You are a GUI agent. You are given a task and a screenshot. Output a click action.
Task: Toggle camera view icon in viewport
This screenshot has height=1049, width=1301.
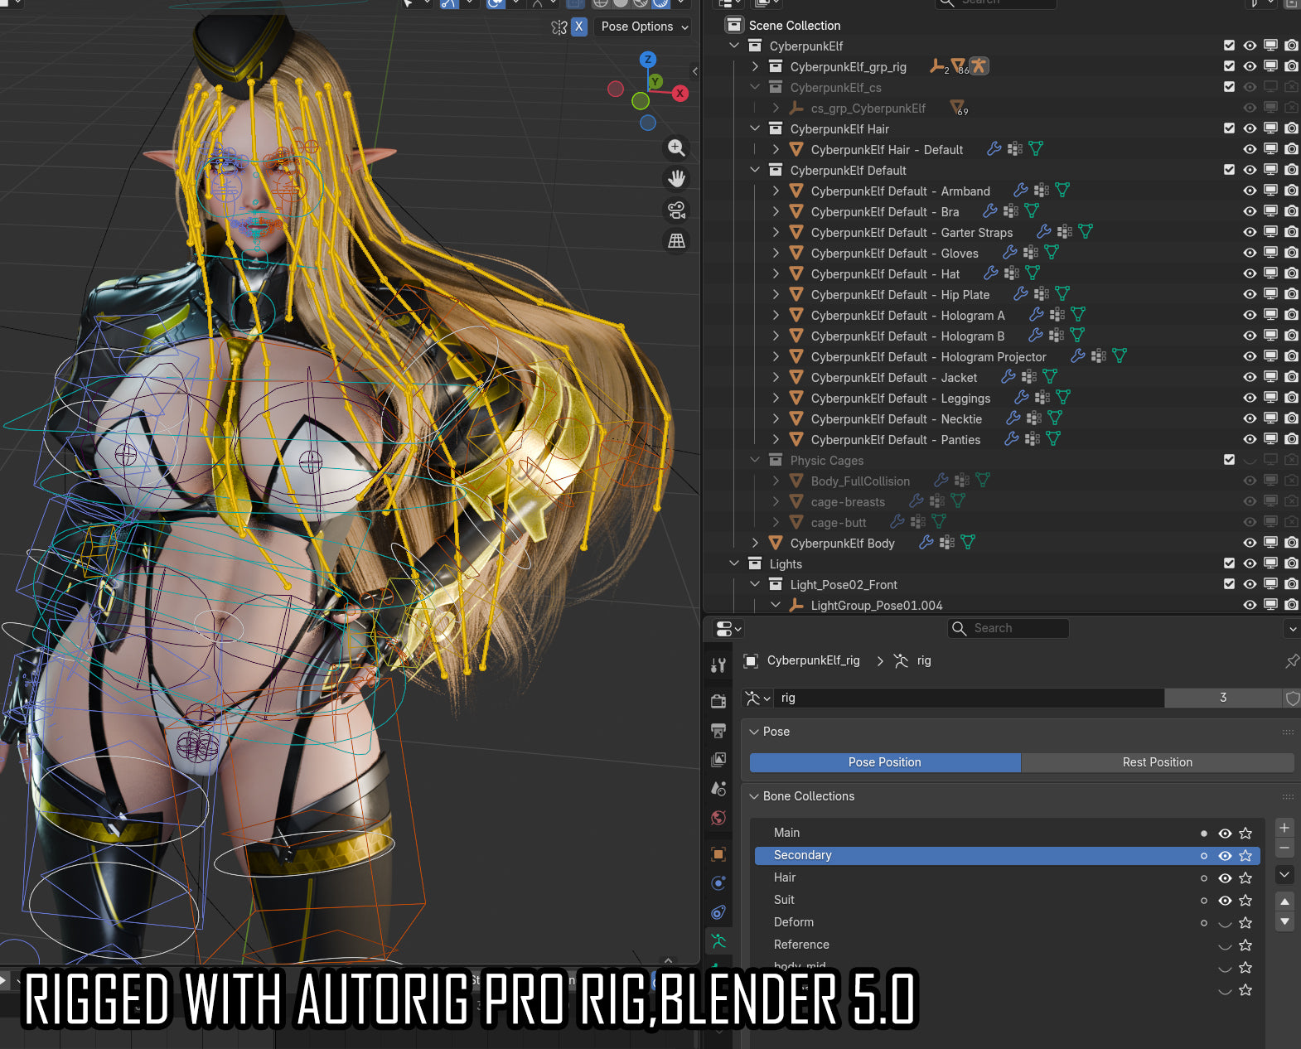[676, 210]
